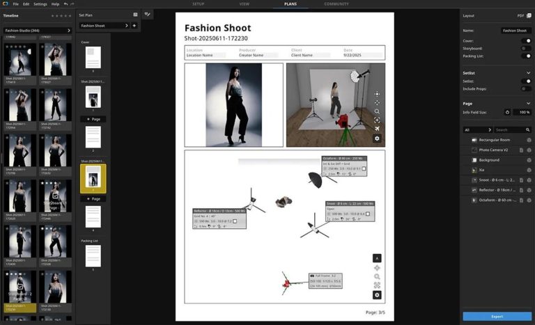Toggle visibility of the Xia model
Image resolution: width=535 pixels, height=325 pixels.
[529, 171]
